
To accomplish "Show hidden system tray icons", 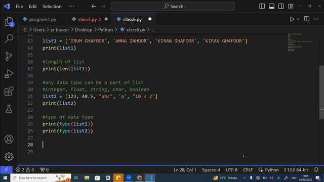I will click(x=244, y=177).
